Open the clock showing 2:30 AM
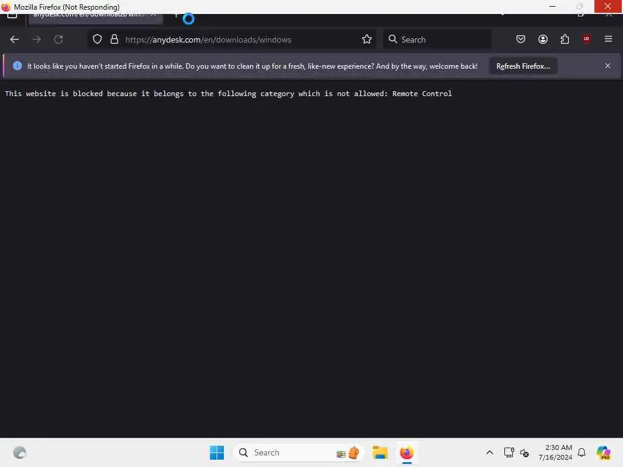Image resolution: width=623 pixels, height=467 pixels. coord(555,452)
